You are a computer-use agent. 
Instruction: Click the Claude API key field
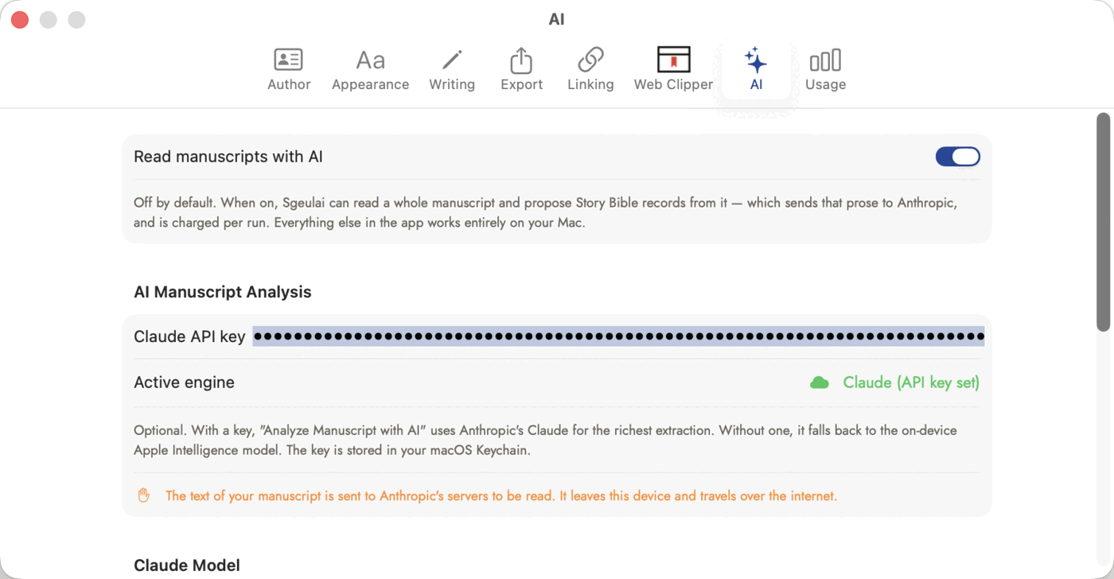[x=618, y=336]
